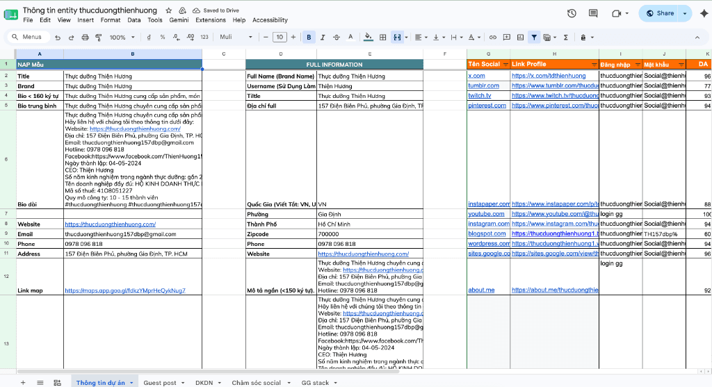Open the fill color picker
Image resolution: width=712 pixels, height=387 pixels.
369,38
